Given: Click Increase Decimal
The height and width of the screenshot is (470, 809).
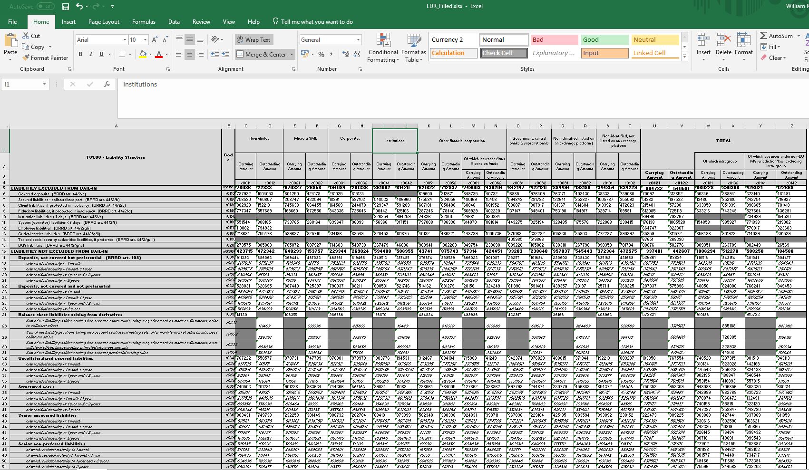Looking at the screenshot, I should point(345,55).
